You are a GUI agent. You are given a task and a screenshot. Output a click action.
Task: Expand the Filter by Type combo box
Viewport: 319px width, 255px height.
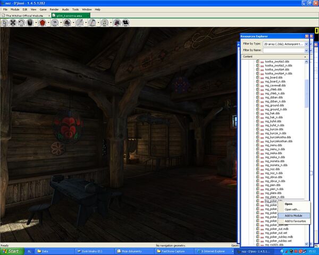click(x=306, y=44)
